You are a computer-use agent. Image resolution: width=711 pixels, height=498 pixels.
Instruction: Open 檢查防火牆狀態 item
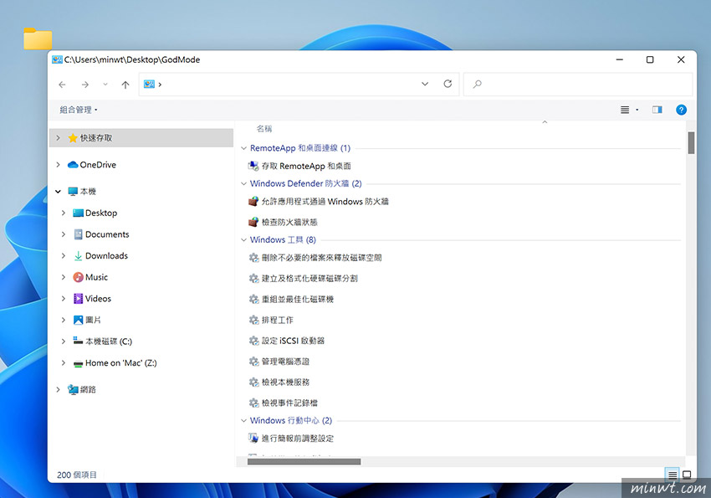point(289,223)
